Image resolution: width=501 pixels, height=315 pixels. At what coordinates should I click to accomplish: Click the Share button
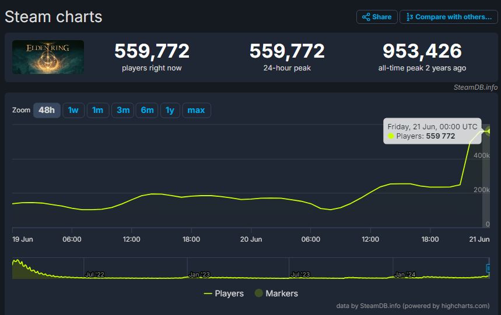click(x=377, y=17)
